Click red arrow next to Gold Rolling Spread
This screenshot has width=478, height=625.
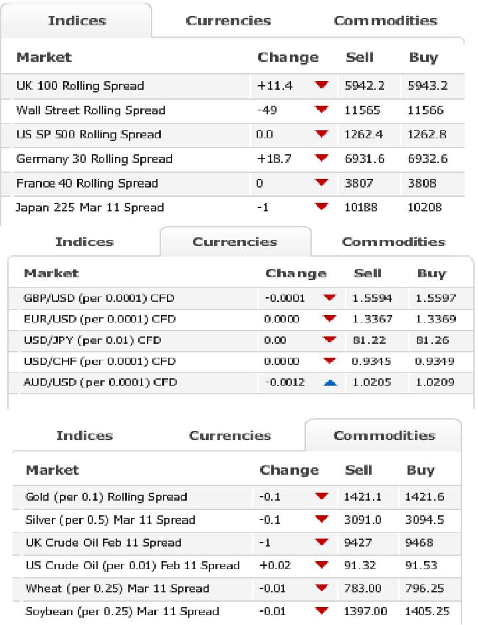tap(322, 497)
